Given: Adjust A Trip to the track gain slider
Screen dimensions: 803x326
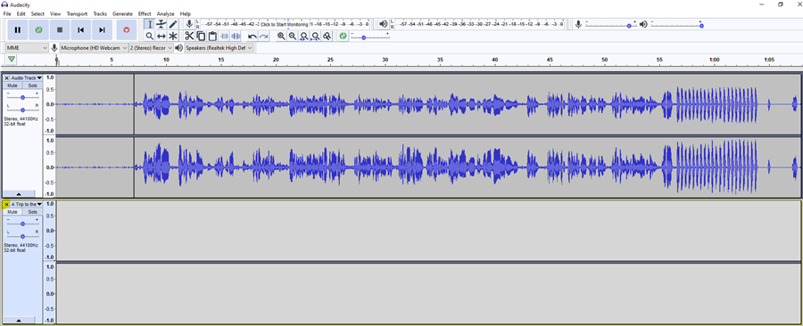Looking at the screenshot, I should pos(22,224).
